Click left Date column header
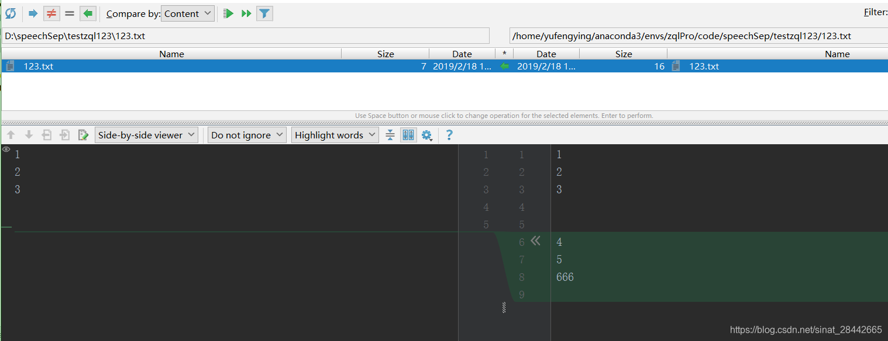The image size is (888, 341). pyautogui.click(x=462, y=54)
